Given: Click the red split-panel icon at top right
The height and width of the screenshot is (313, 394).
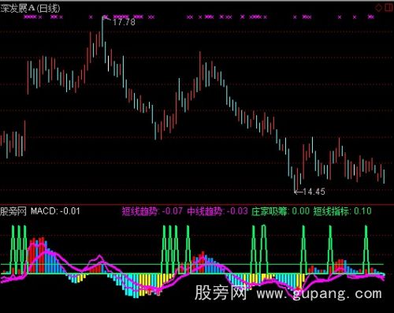Looking at the screenshot, I should 388,8.
